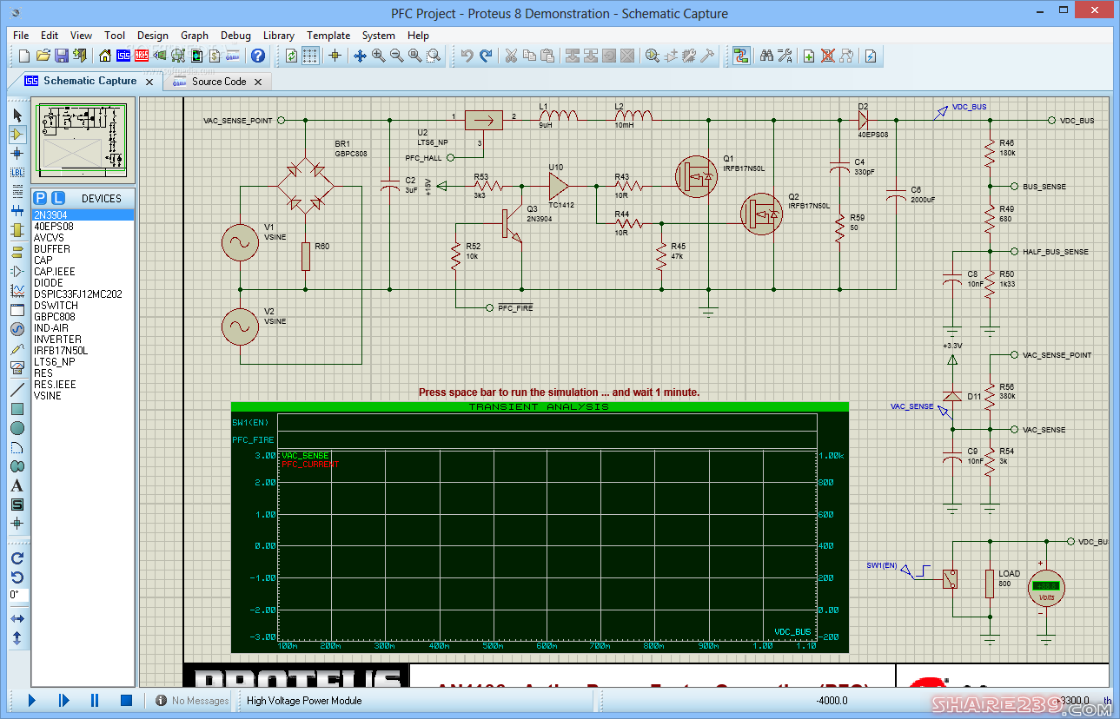Flip horizontally with the mirror arrows
The image size is (1120, 719).
(17, 618)
